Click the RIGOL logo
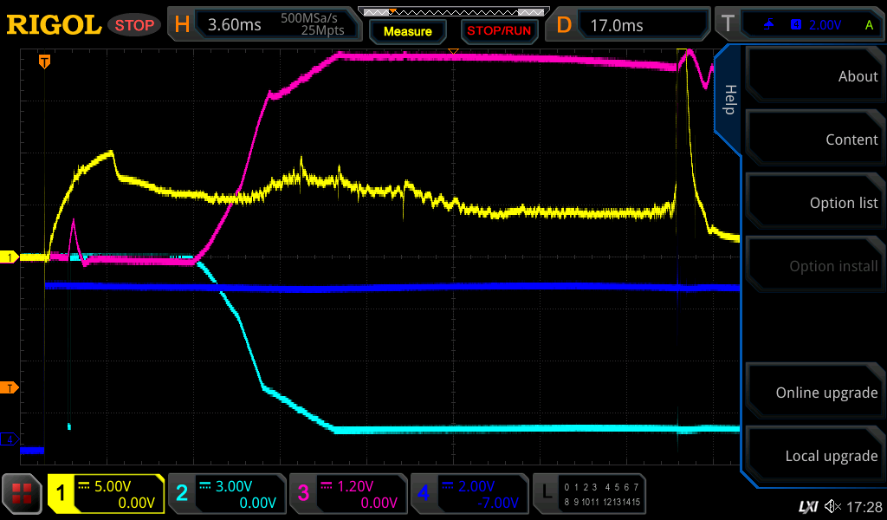887x520 pixels. click(x=54, y=25)
